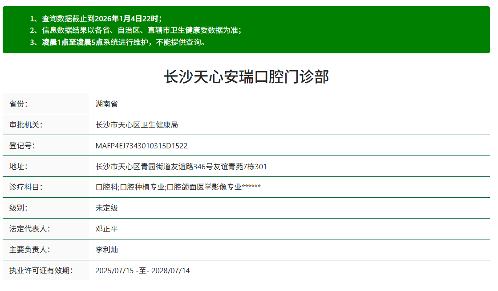Select the legal representative 邓正平
Viewport: 498px width, 291px height.
[x=107, y=229]
